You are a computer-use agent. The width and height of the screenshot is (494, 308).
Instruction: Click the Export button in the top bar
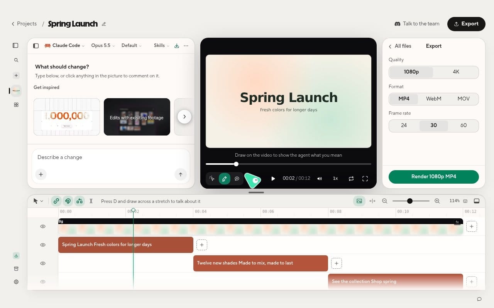click(x=466, y=24)
